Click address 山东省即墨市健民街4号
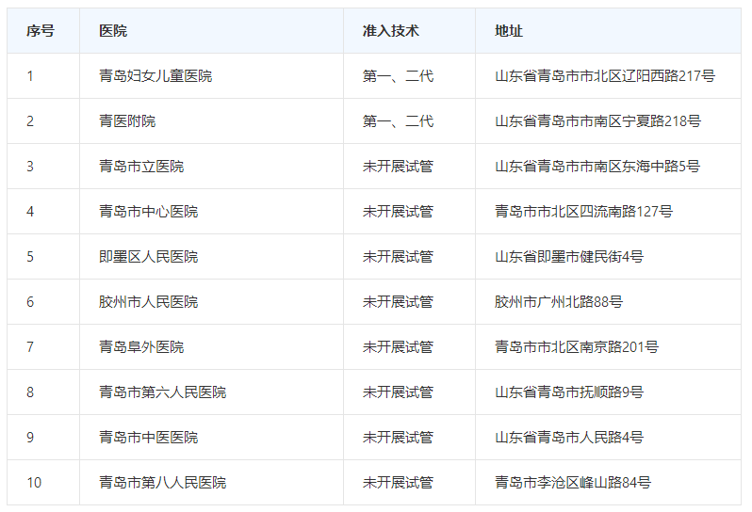The width and height of the screenshot is (752, 512). [x=569, y=257]
